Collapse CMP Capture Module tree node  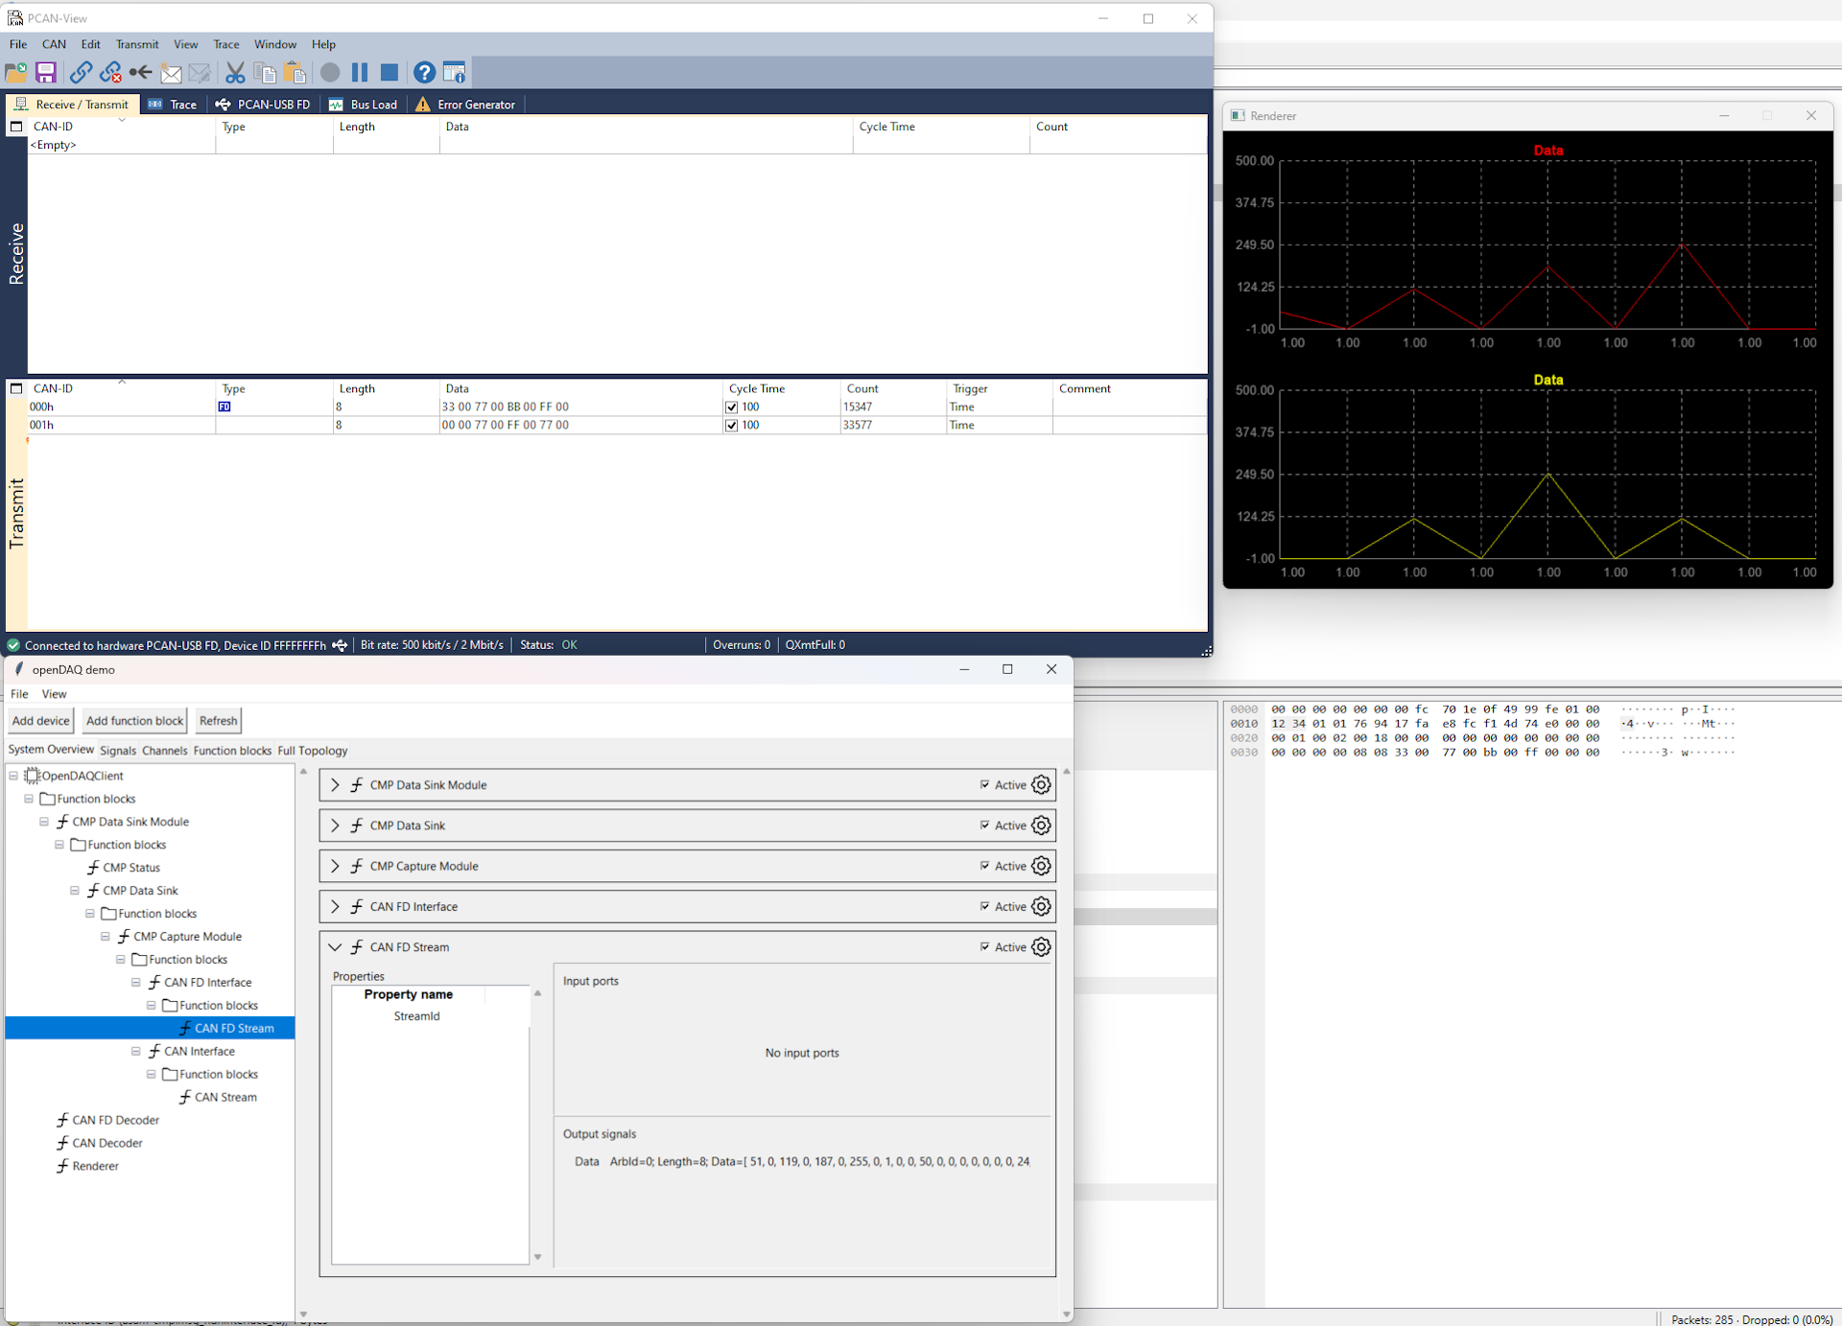tap(106, 937)
